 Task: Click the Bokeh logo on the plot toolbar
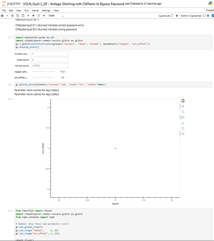183,101
